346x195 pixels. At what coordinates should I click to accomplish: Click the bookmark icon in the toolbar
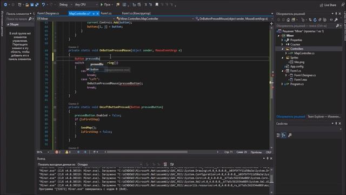pyautogui.click(x=157, y=4)
